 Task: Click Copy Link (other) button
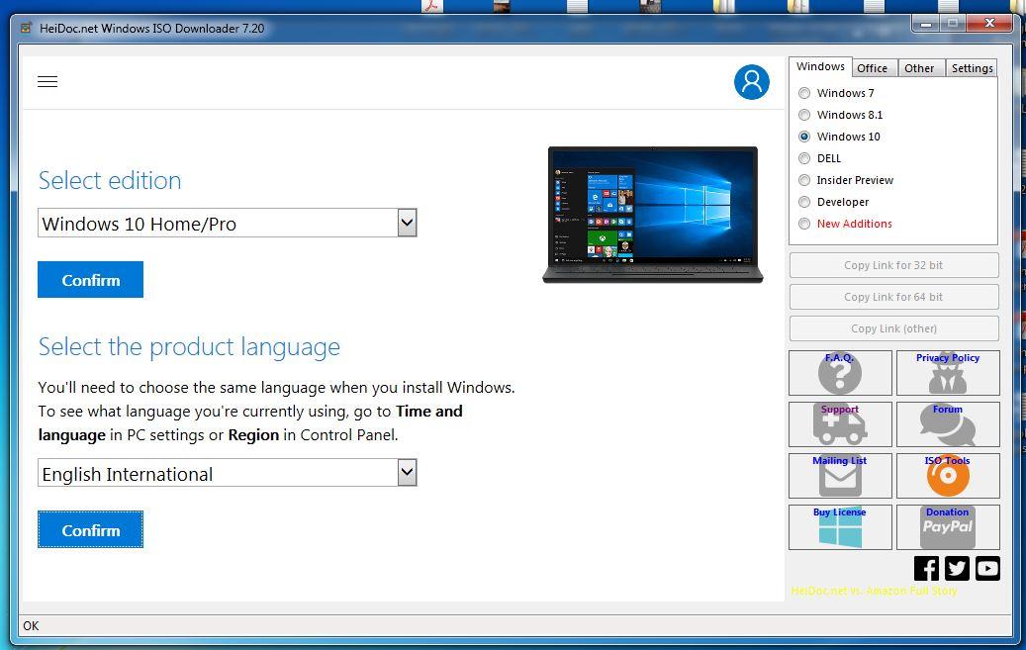point(893,327)
